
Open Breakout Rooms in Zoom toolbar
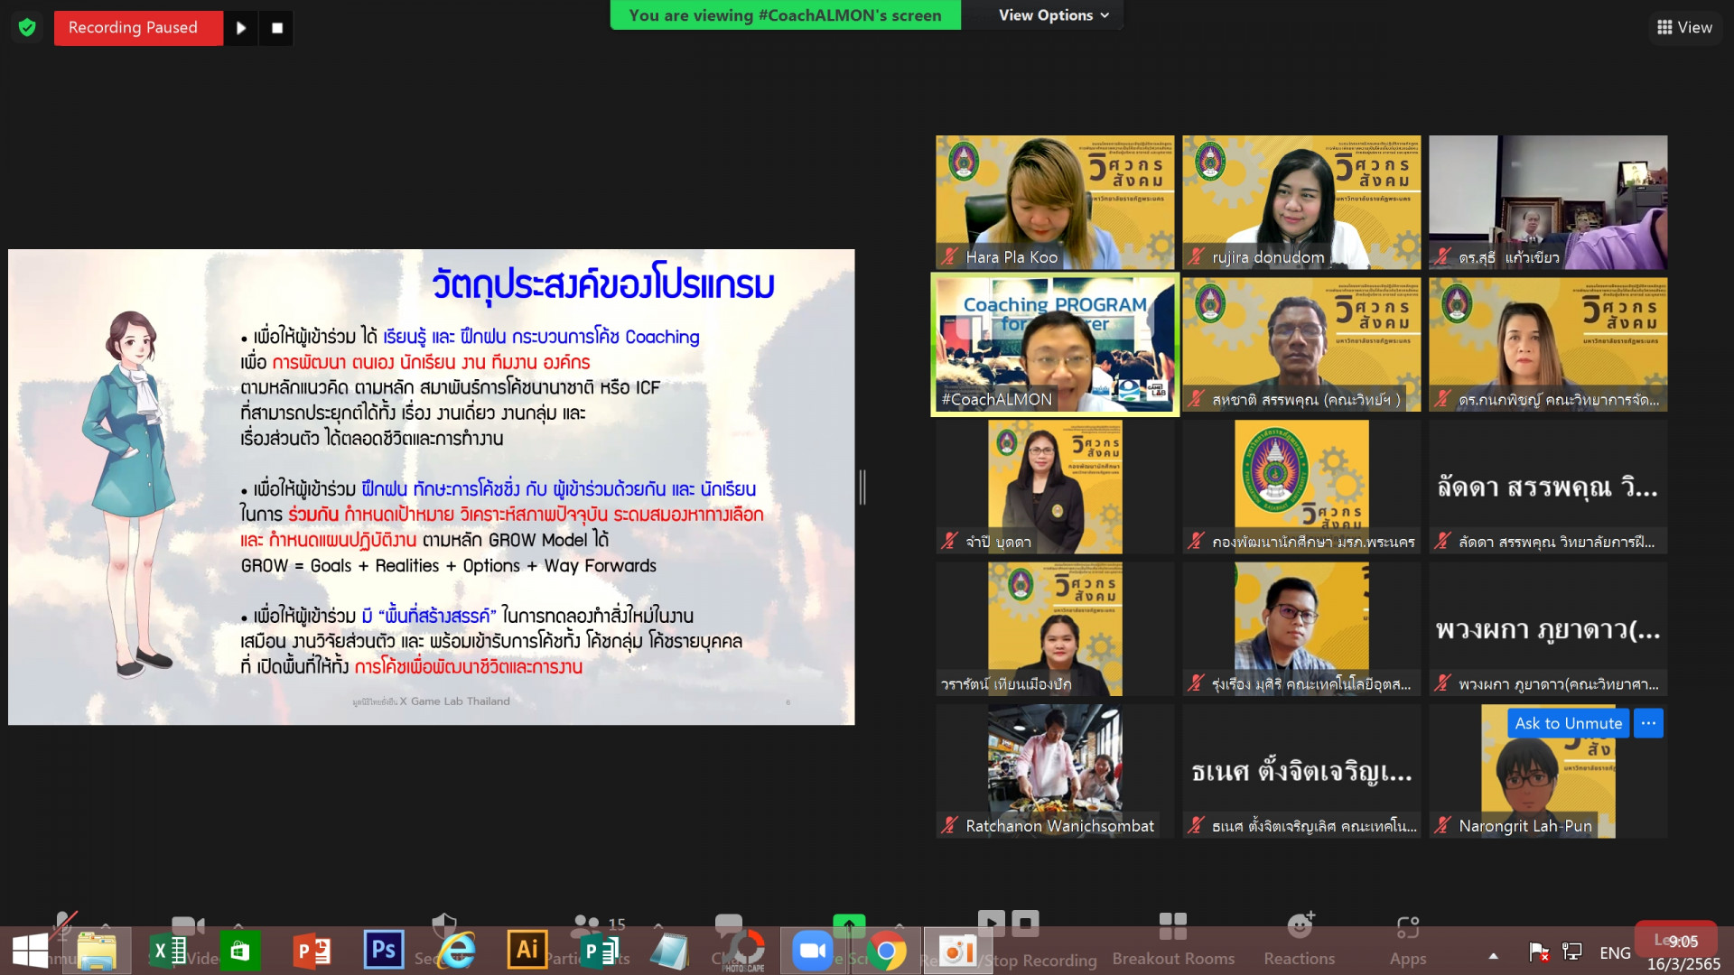(x=1173, y=939)
